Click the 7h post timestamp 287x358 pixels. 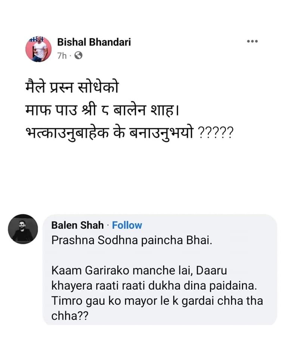point(62,56)
